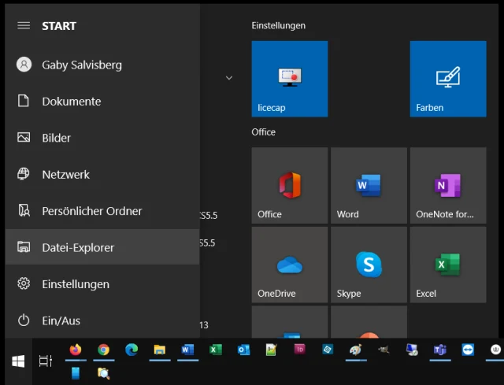Open the Farben settings tile

tap(447, 79)
